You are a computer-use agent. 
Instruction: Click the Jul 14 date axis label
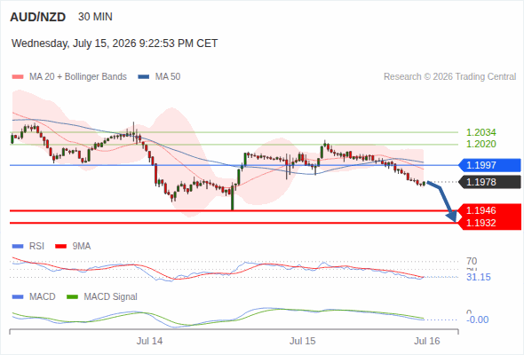(149, 341)
